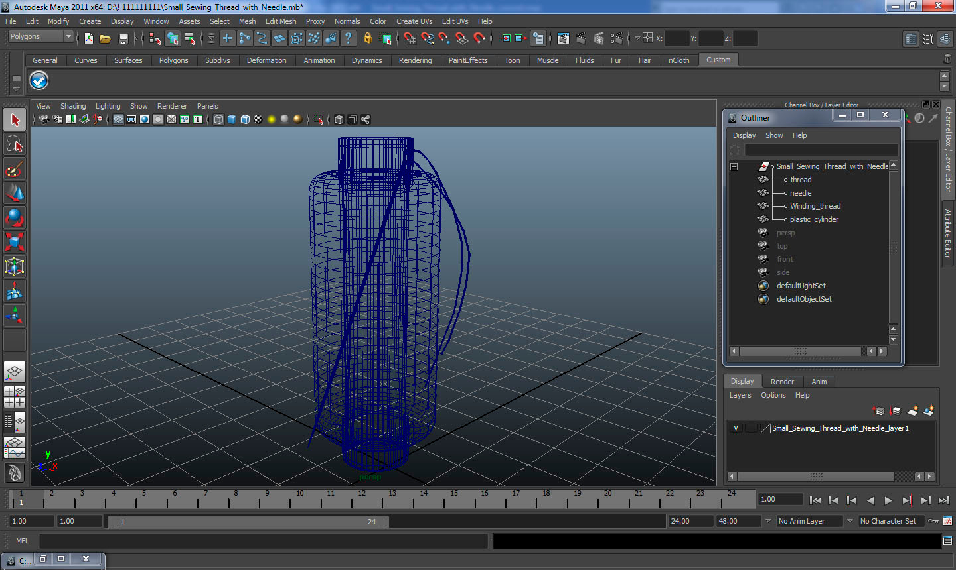Select the arrow Select Tool in toolbox
Viewport: 956px width, 570px height.
pyautogui.click(x=15, y=120)
